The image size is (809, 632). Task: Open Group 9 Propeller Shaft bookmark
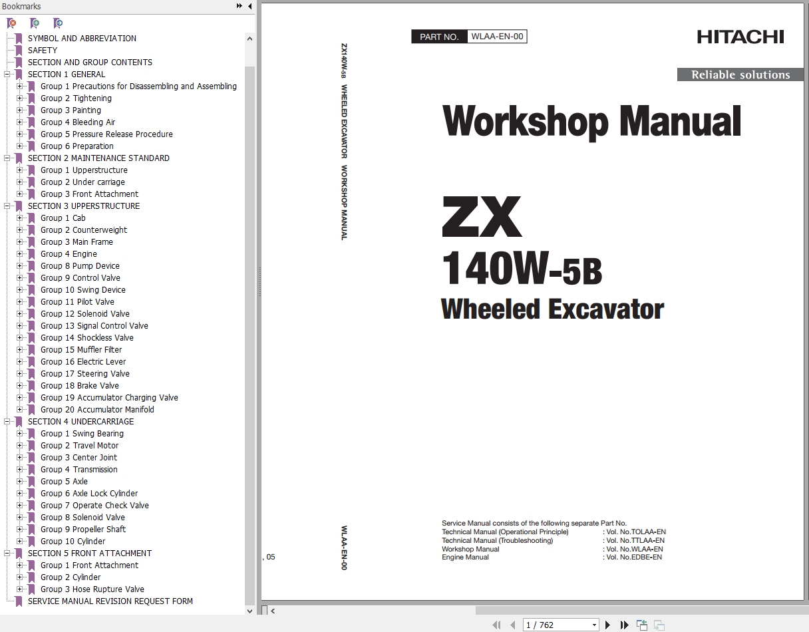click(83, 530)
